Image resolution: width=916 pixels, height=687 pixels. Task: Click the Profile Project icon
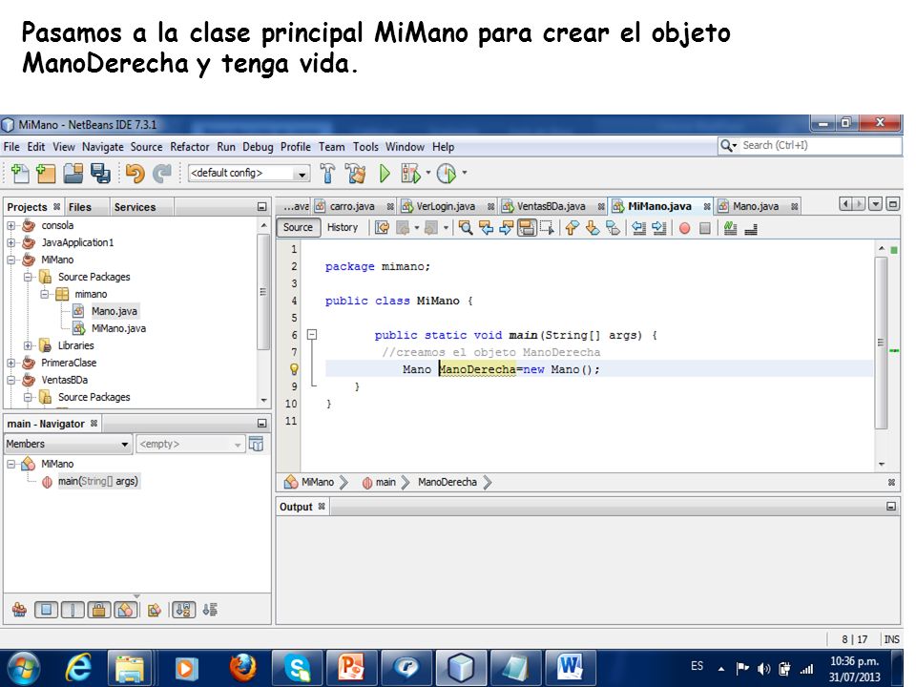click(447, 173)
